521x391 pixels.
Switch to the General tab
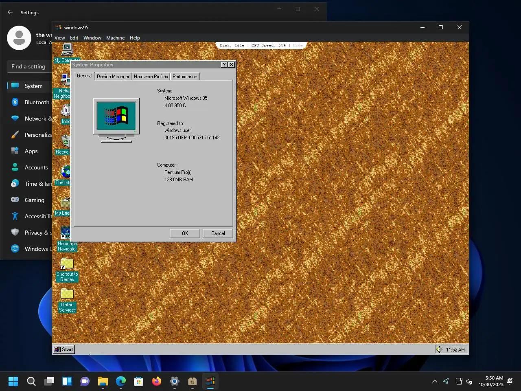click(x=85, y=76)
